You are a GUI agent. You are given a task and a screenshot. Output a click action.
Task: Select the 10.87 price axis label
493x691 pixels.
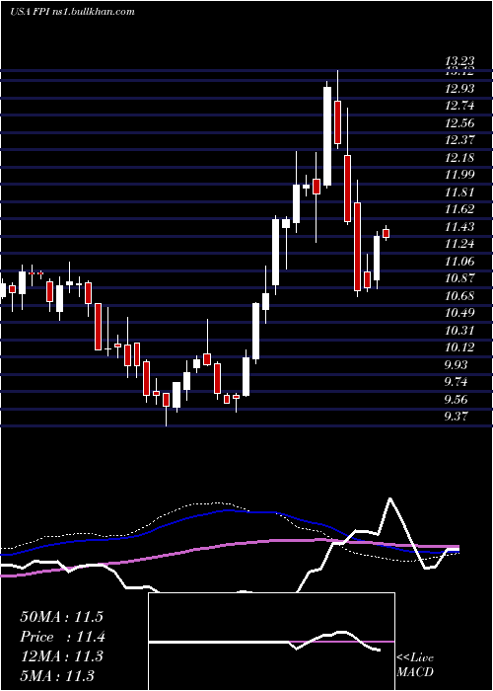pos(459,278)
